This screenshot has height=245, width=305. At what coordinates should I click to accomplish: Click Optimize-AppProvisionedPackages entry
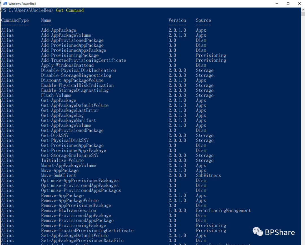80,180
